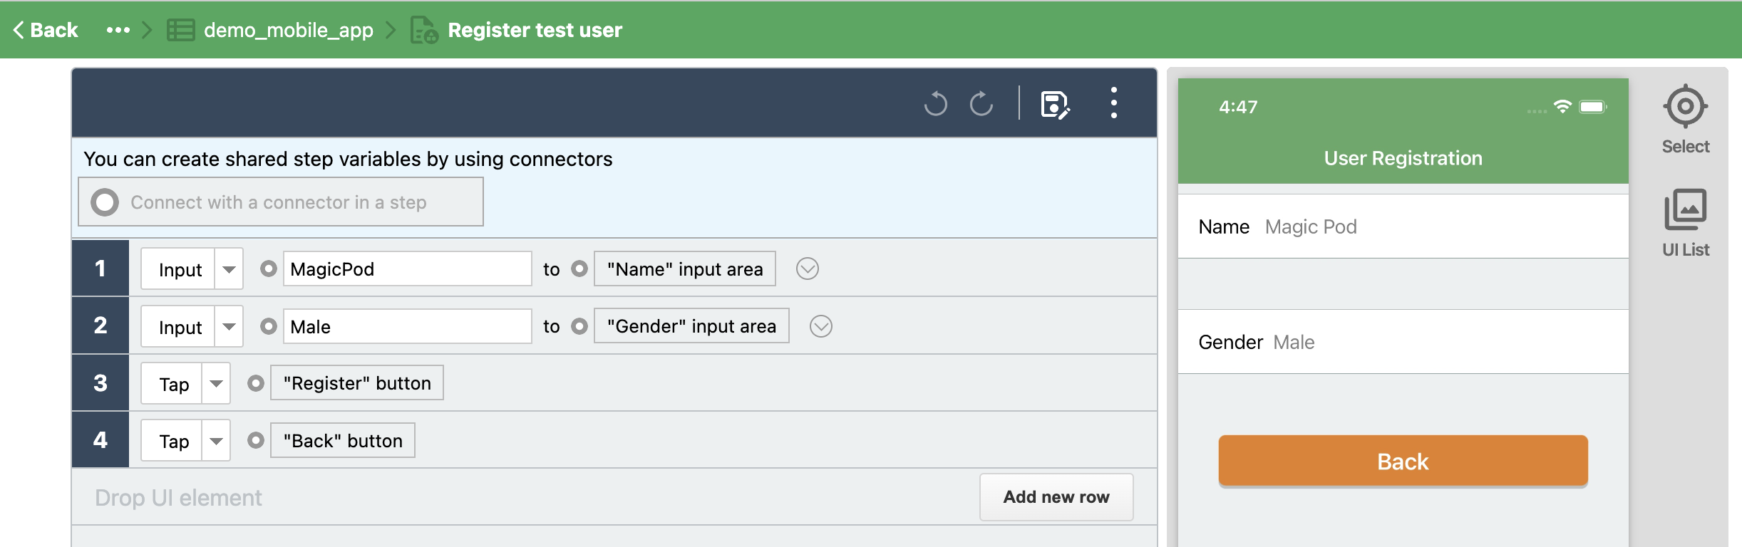Click the Back link in the header
This screenshot has height=547, width=1742.
point(46,30)
